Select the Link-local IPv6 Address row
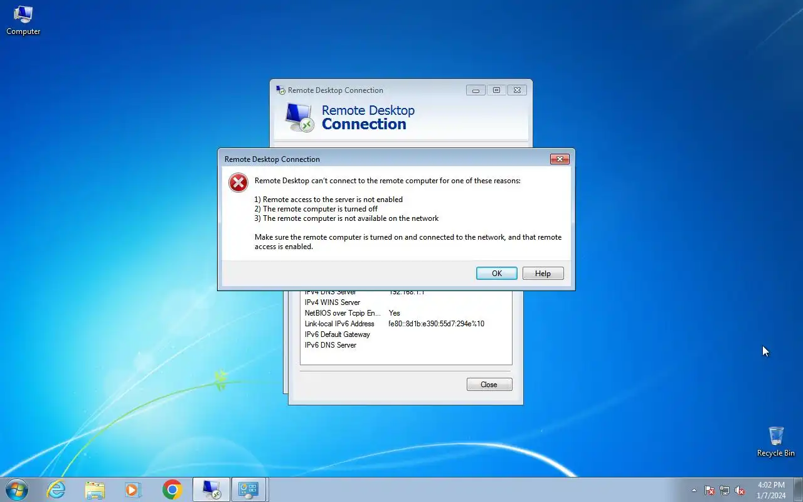This screenshot has width=803, height=502. 406,324
